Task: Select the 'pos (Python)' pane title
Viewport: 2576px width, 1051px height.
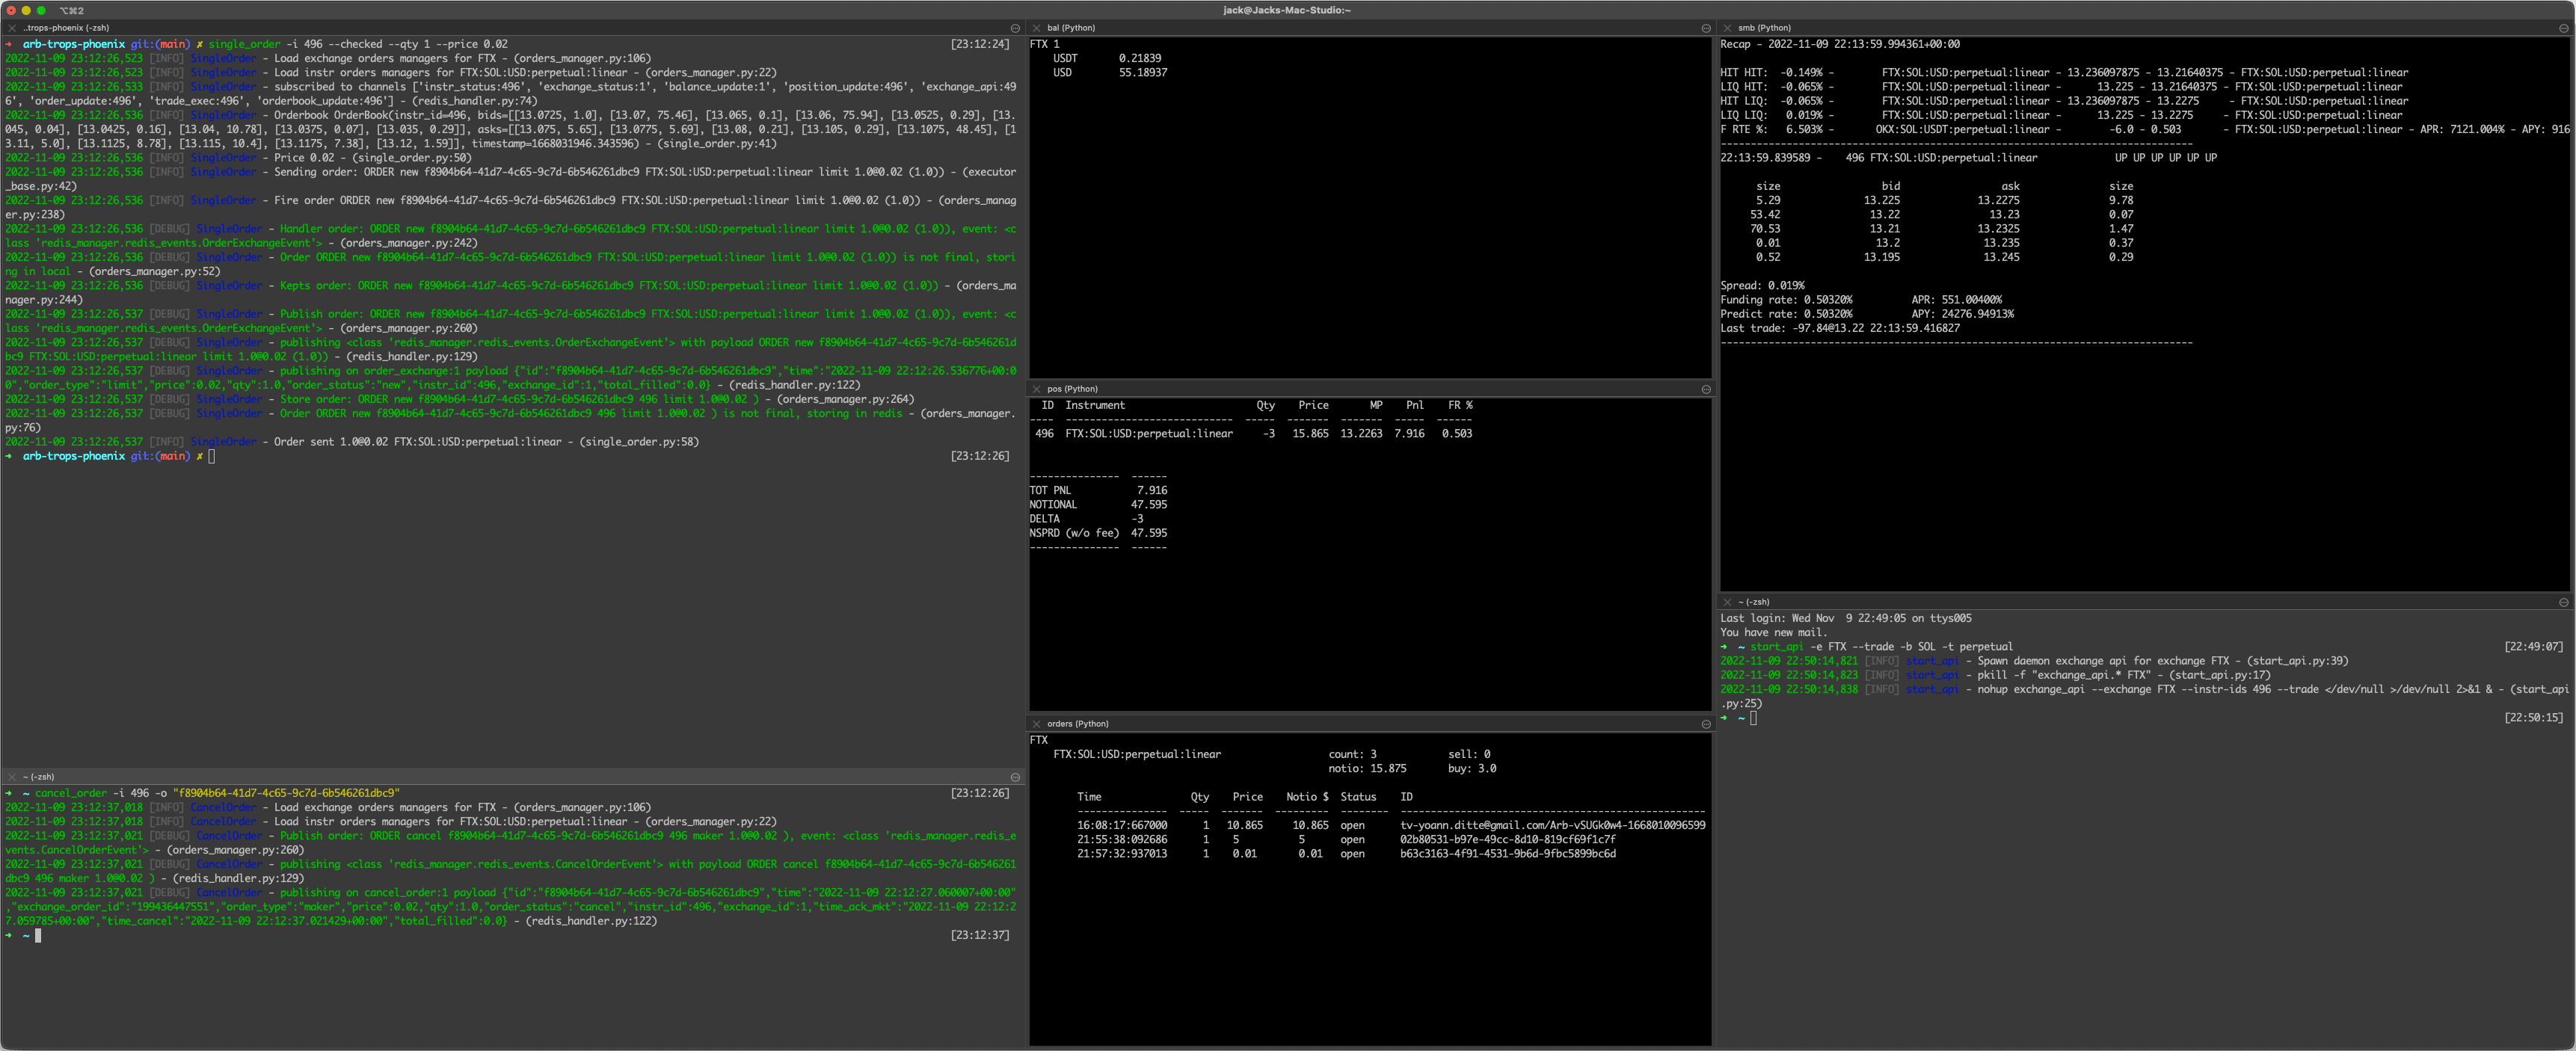Action: pos(1072,389)
